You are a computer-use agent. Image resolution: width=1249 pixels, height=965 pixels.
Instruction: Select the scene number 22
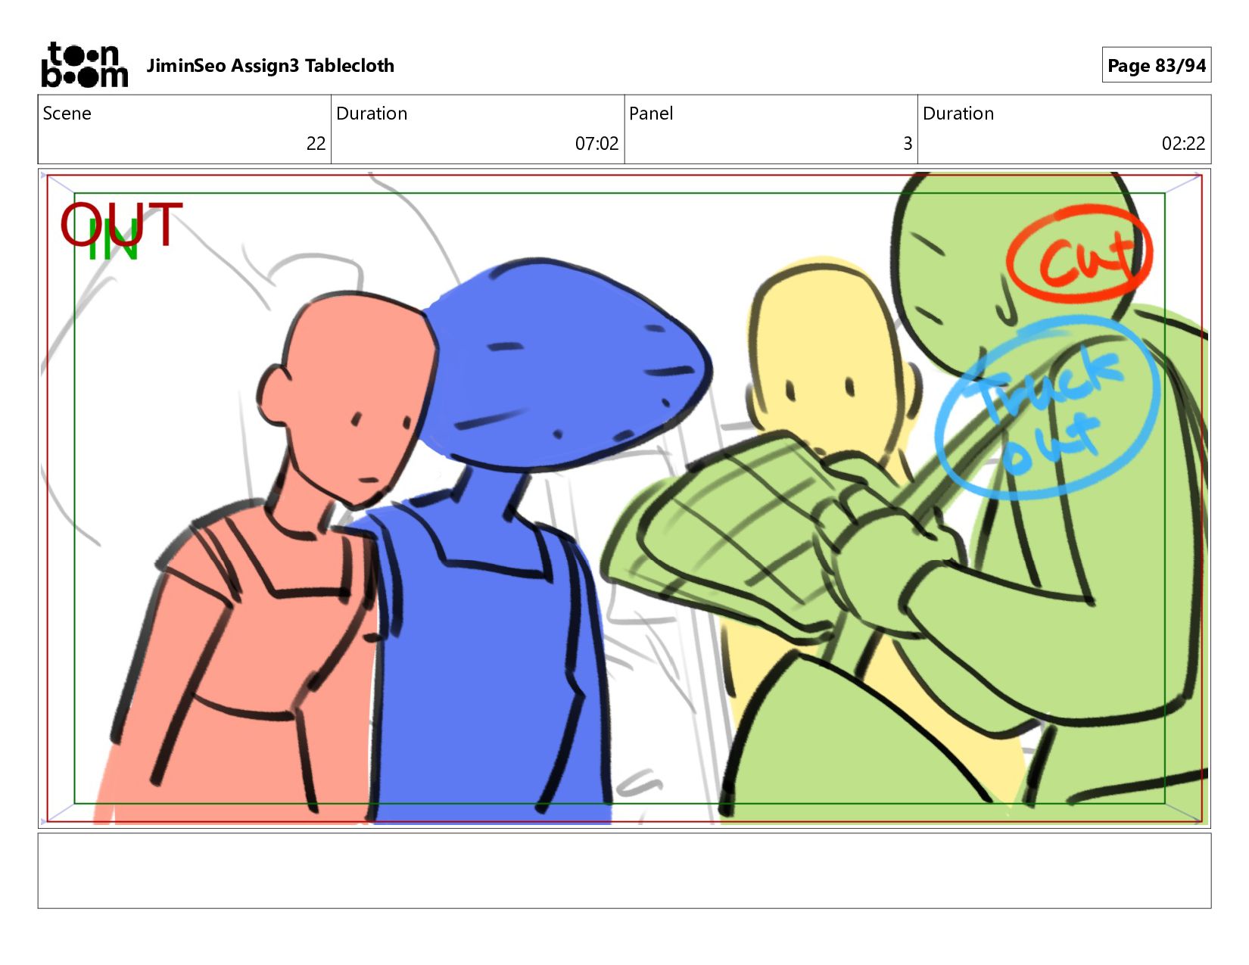tap(316, 143)
